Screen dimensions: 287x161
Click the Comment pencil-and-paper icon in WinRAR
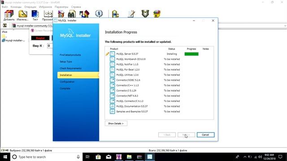[131, 14]
